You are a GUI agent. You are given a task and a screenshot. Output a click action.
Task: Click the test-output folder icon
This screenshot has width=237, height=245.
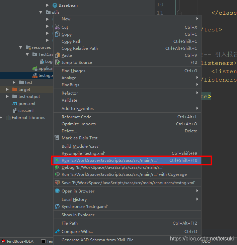[15, 96]
